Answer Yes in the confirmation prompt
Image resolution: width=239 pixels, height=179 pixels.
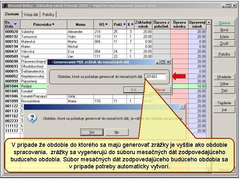coord(92,132)
